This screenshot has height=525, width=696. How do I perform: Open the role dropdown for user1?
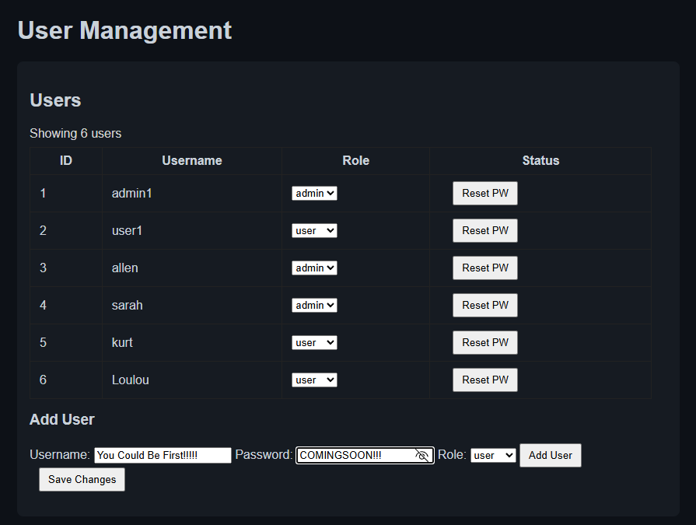click(314, 230)
